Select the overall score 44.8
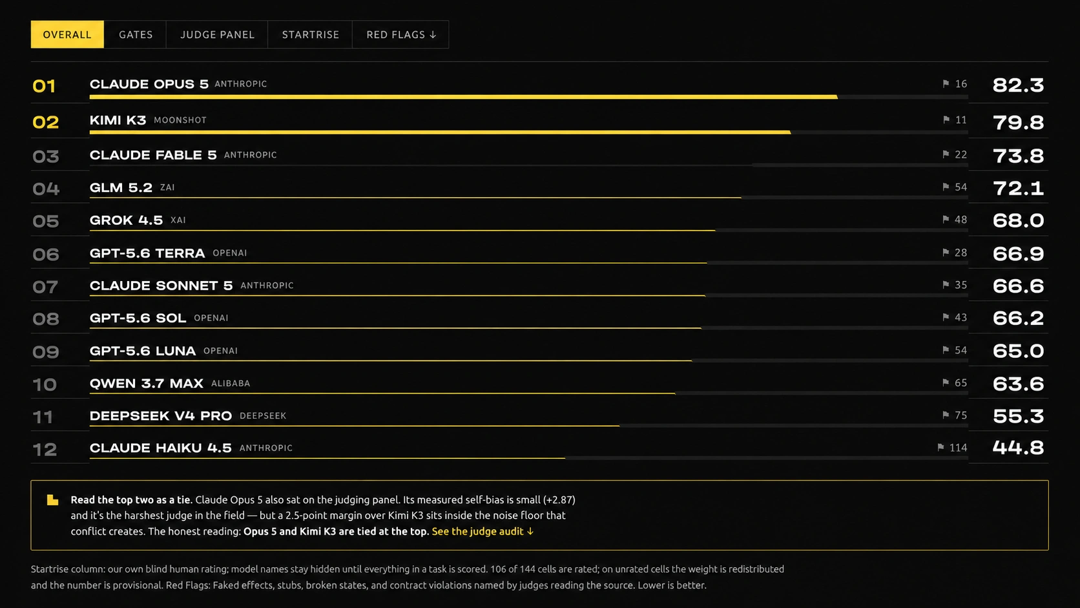This screenshot has height=608, width=1080. (1018, 448)
